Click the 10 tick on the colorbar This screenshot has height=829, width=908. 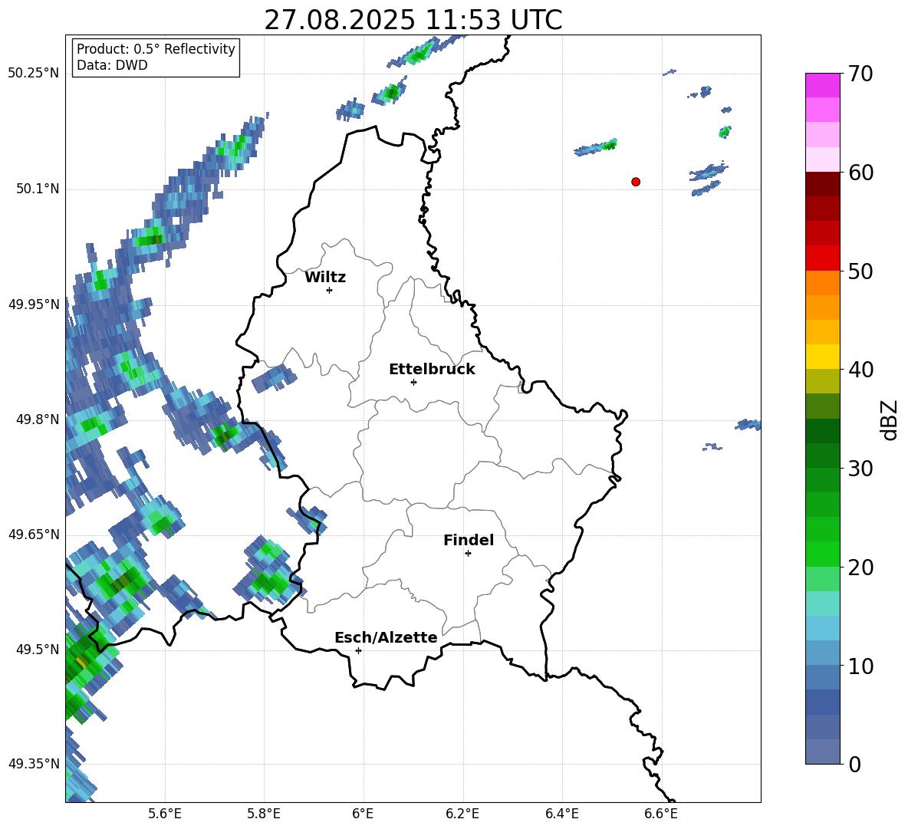(861, 666)
